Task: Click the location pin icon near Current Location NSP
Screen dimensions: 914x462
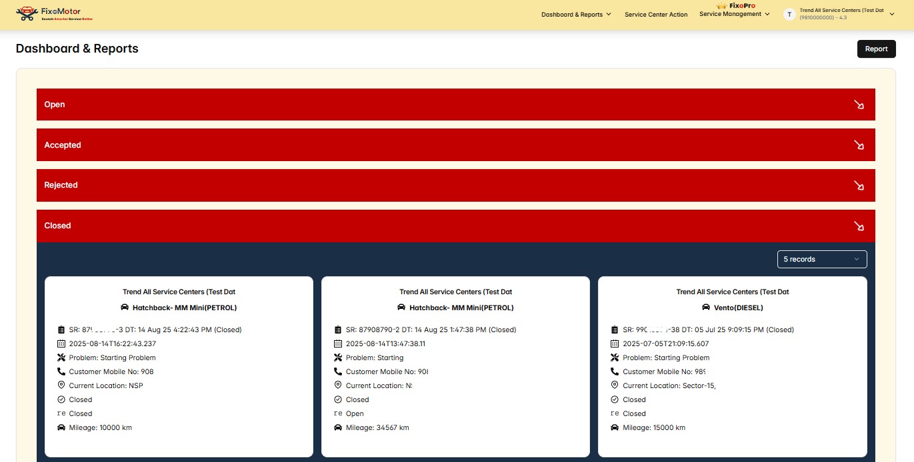Action: (x=61, y=385)
